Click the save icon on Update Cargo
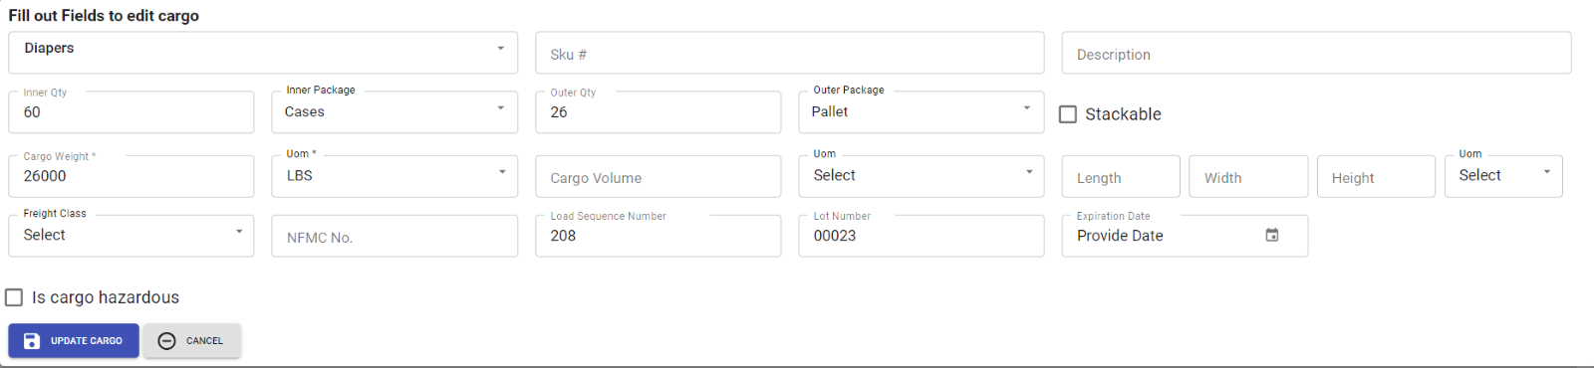Image resolution: width=1594 pixels, height=368 pixels. [32, 341]
